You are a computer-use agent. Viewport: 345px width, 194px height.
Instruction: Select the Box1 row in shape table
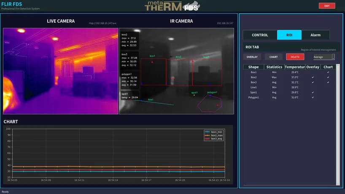point(290,72)
